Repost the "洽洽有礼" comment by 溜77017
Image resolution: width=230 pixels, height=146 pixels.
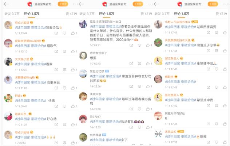[x=131, y=127]
